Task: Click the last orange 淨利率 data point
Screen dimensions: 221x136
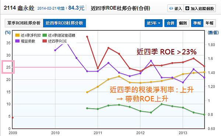Action: (x=204, y=72)
